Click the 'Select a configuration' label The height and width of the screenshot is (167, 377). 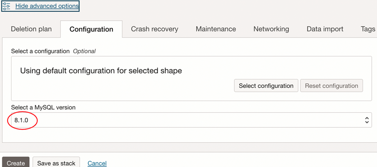[x=40, y=51]
